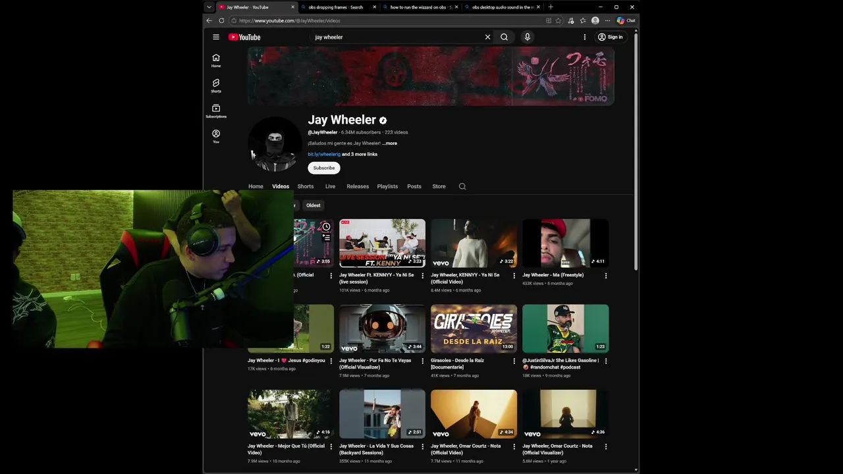This screenshot has height=474, width=843.
Task: Start voice search with the microphone
Action: pos(527,37)
